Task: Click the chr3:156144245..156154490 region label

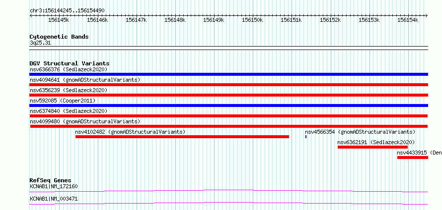Action: (67, 11)
